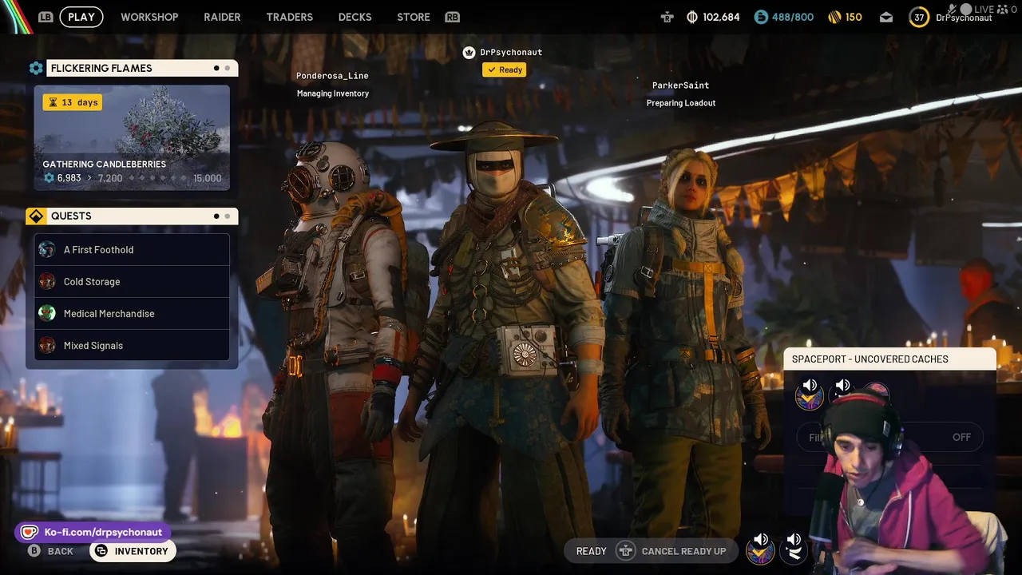Select the second page dot on QUESTS

pos(228,216)
